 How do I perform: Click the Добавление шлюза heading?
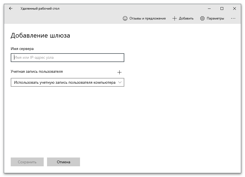point(40,36)
